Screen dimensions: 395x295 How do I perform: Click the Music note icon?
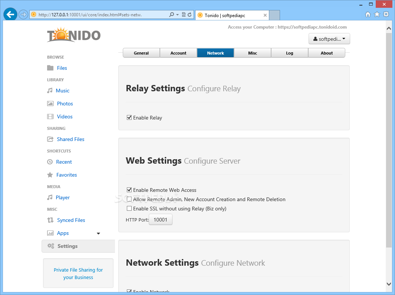(50, 91)
